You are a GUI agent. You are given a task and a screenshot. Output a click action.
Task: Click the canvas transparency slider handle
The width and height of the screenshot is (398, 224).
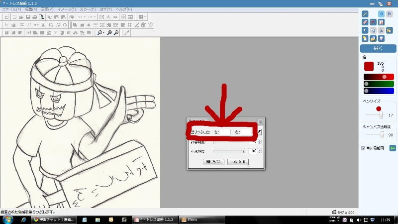(382, 135)
